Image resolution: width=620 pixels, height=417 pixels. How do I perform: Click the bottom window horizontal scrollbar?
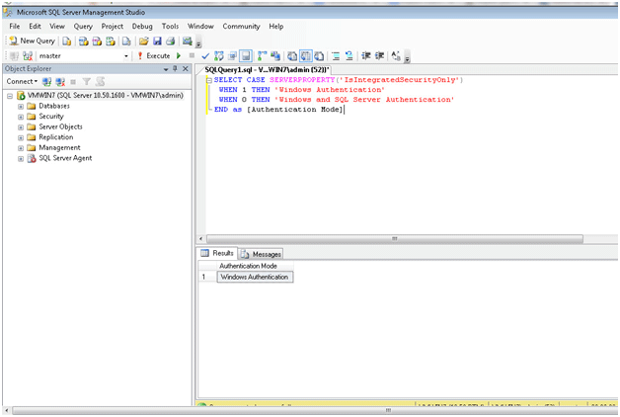pyautogui.click(x=388, y=411)
